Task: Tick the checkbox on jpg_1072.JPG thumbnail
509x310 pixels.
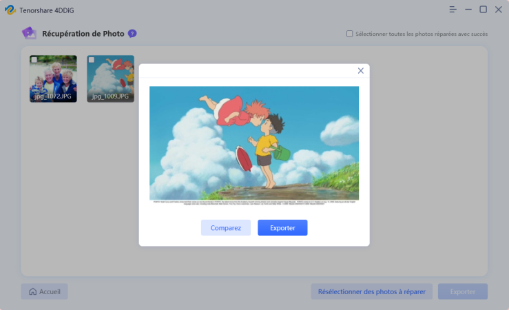Action: (x=34, y=60)
